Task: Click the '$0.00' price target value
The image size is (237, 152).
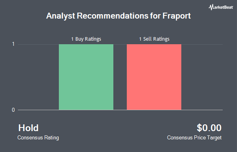Action: [x=209, y=128]
